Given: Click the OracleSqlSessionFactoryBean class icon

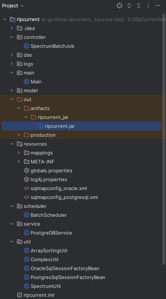Looking at the screenshot, I should [27, 269].
